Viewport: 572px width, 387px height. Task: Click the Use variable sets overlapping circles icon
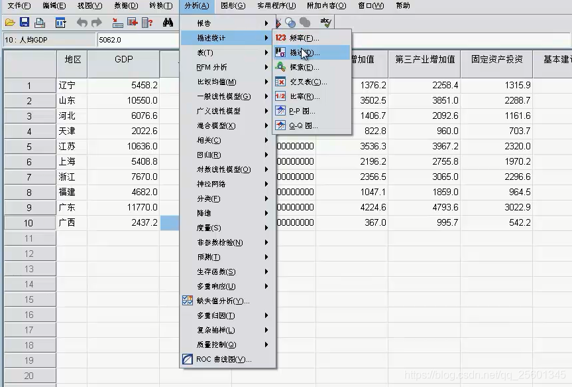[x=290, y=23]
